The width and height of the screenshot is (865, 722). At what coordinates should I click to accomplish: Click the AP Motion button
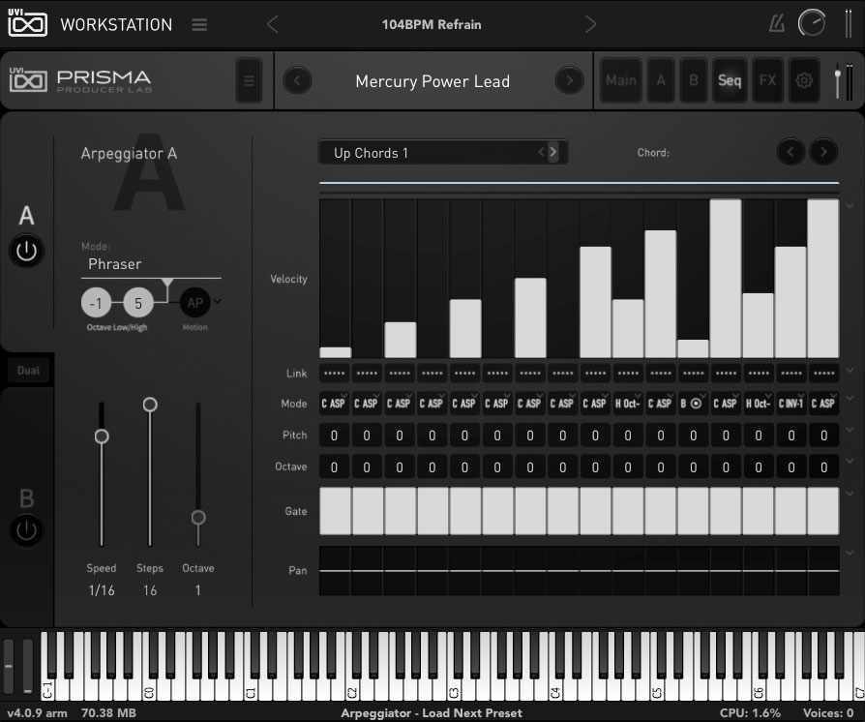pos(194,303)
